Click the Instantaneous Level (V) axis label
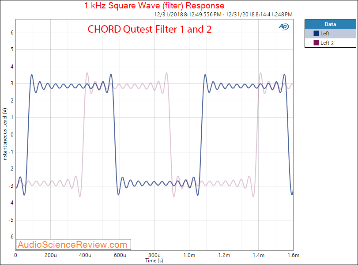 [x=5, y=135]
